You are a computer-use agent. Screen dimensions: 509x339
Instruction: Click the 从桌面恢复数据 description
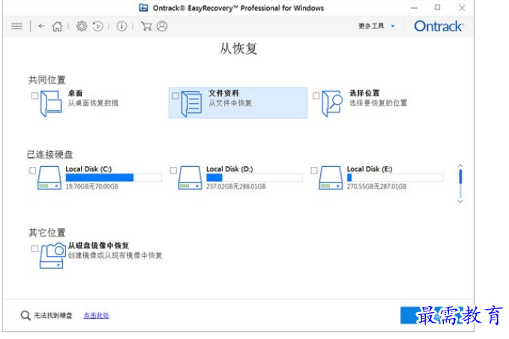coord(93,103)
